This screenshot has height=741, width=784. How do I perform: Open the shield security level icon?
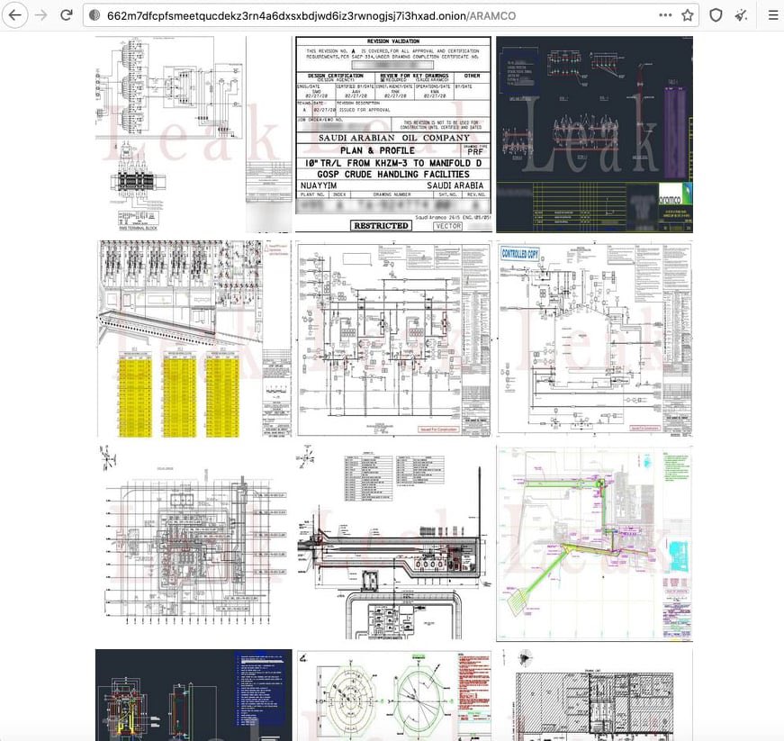(716, 15)
